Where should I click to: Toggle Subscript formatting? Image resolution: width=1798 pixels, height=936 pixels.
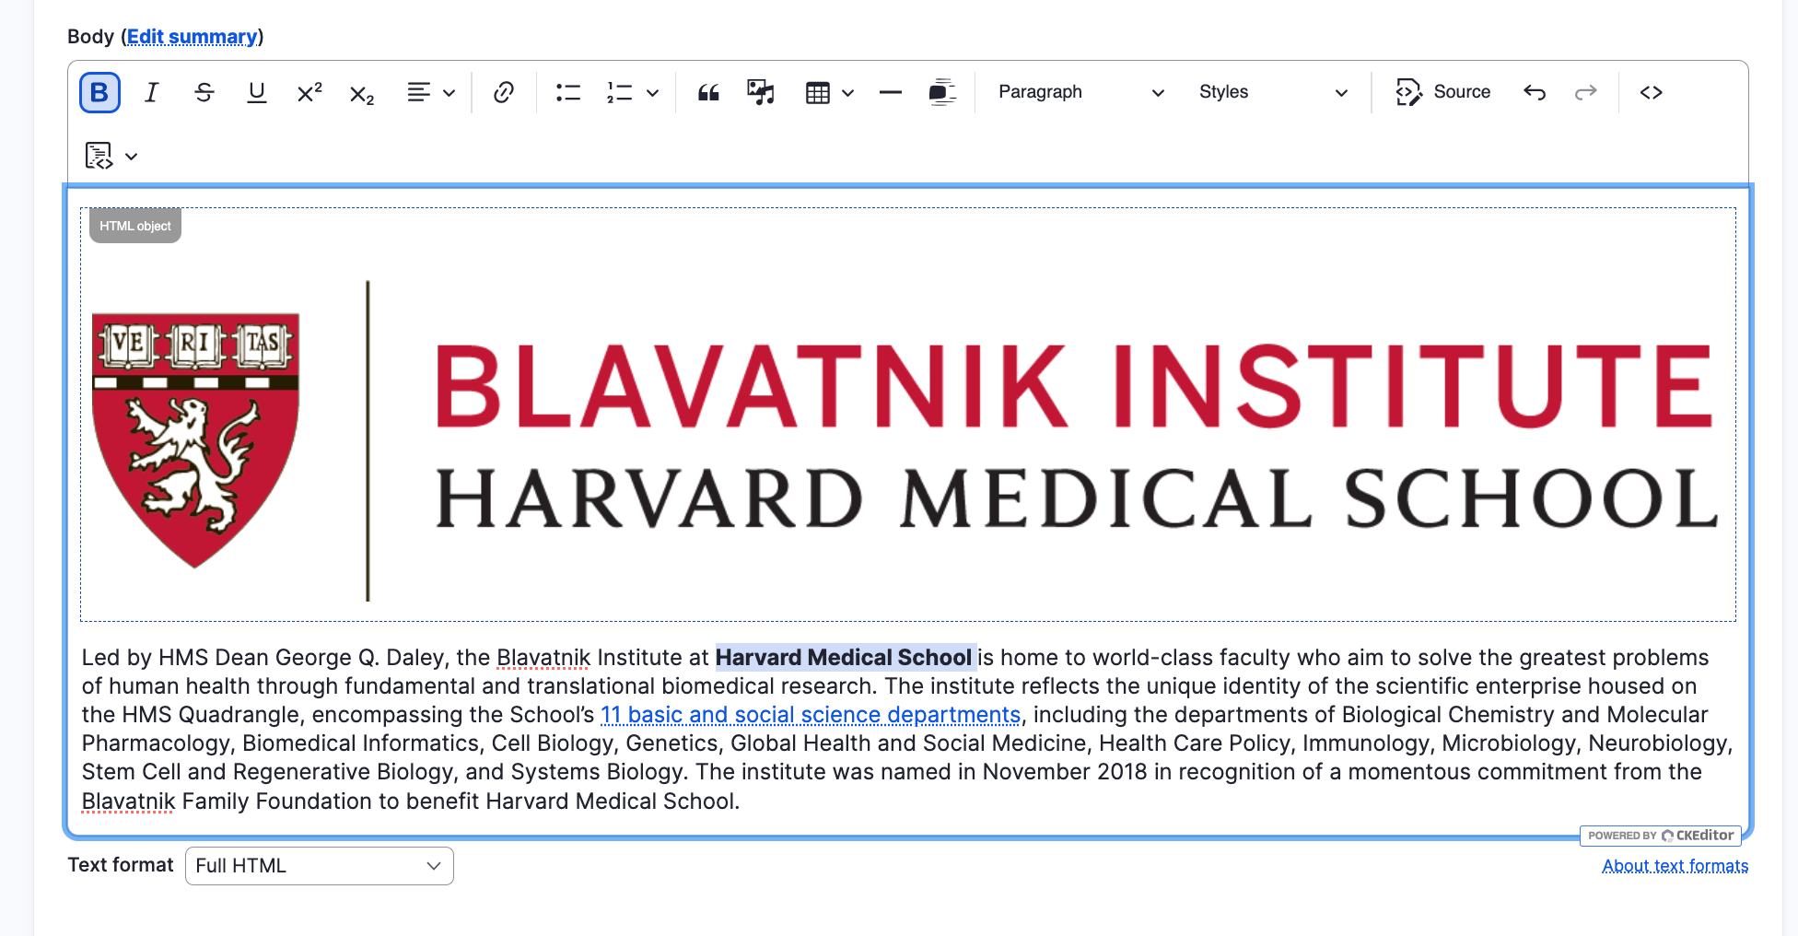(362, 92)
